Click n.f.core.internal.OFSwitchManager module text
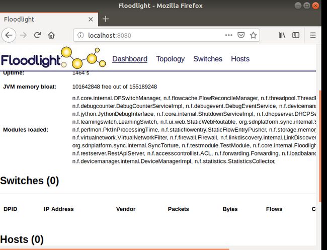Screen dimensions: 327x250 coord(116,98)
